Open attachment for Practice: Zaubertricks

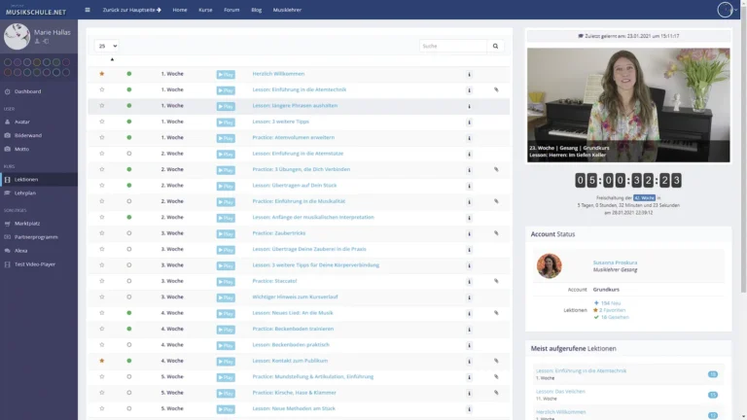(496, 233)
